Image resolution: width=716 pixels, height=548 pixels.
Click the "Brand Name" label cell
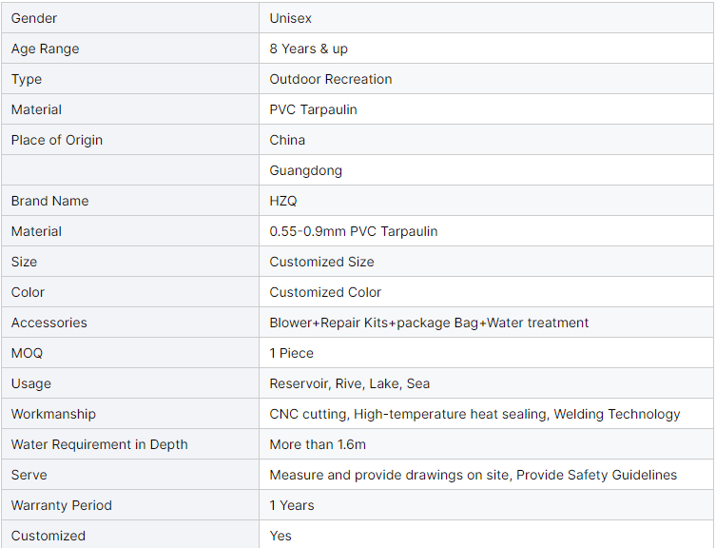(x=49, y=201)
